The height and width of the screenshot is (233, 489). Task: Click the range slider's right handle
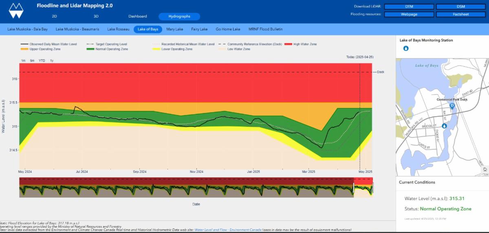coord(373,188)
